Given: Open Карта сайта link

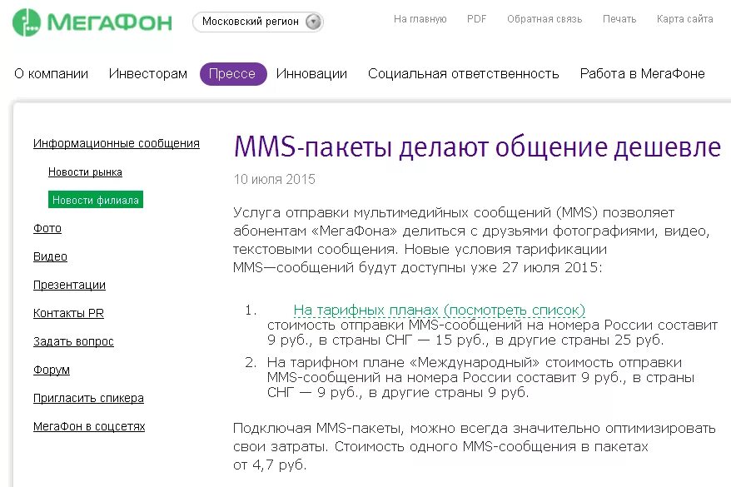Looking at the screenshot, I should [x=685, y=19].
